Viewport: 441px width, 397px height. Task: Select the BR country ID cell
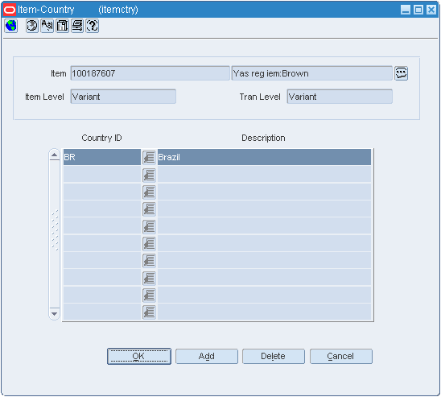click(x=102, y=157)
